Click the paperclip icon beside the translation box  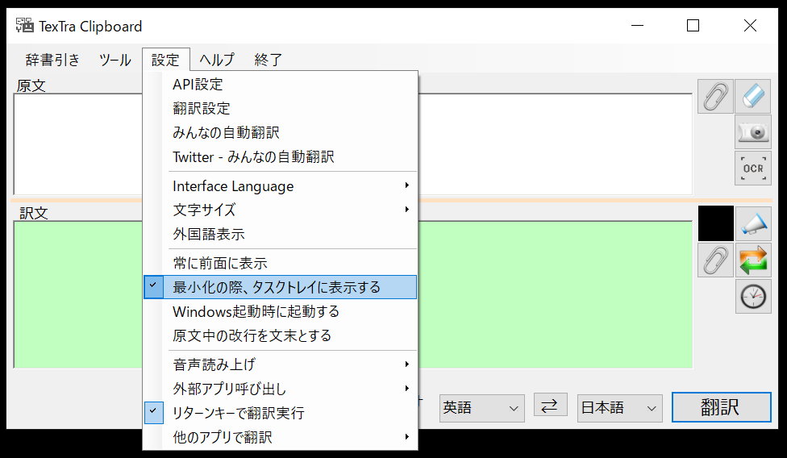(x=715, y=260)
